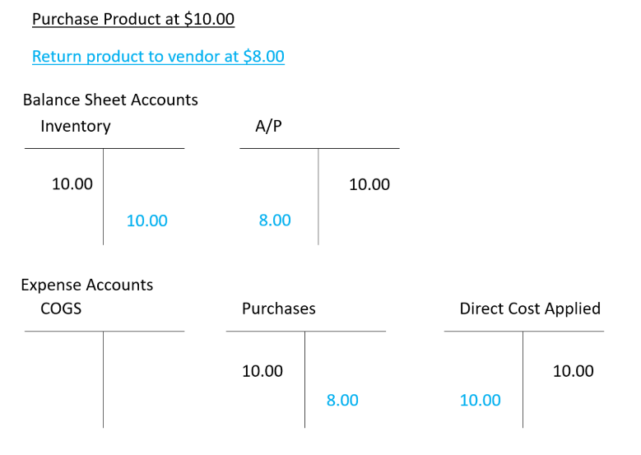This screenshot has height=455, width=641.
Task: Click the Inventory account title
Action: [75, 127]
